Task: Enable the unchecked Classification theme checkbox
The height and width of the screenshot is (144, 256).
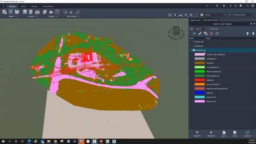Action: pyautogui.click(x=194, y=46)
